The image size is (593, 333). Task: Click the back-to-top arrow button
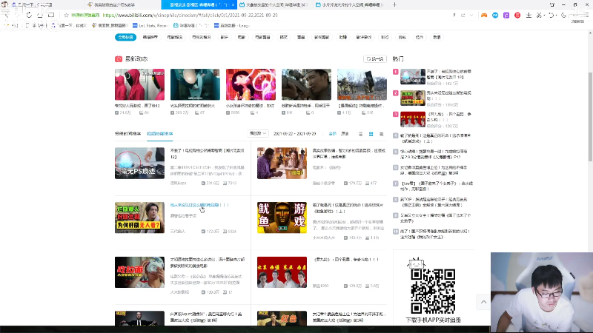(483, 302)
